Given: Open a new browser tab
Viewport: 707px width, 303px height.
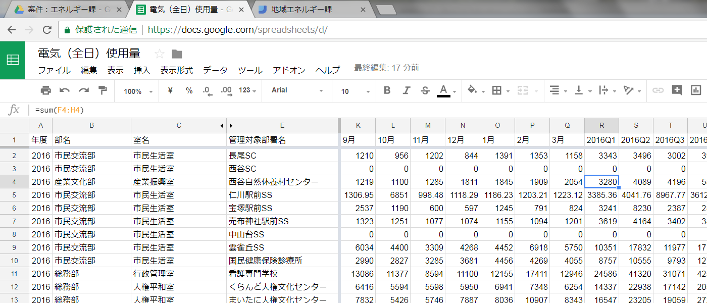Looking at the screenshot, I should click(386, 10).
